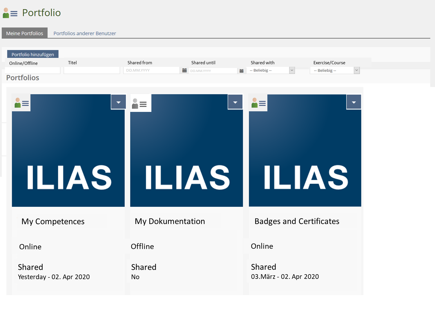
Task: Click portfolio icon on My Competences card
Action: pyautogui.click(x=21, y=103)
